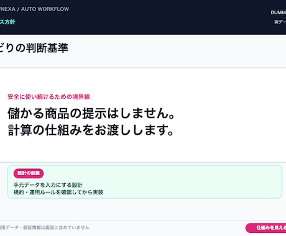Image resolution: width=286 pixels, height=236 pixels.
Task: Click the 実データ label under DUMMY
Action: pos(280,22)
